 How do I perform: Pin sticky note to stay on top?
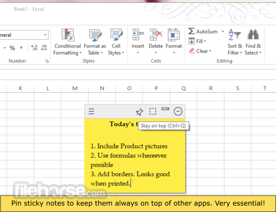[139, 112]
